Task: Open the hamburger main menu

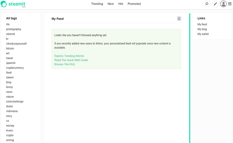Action: (230, 4)
